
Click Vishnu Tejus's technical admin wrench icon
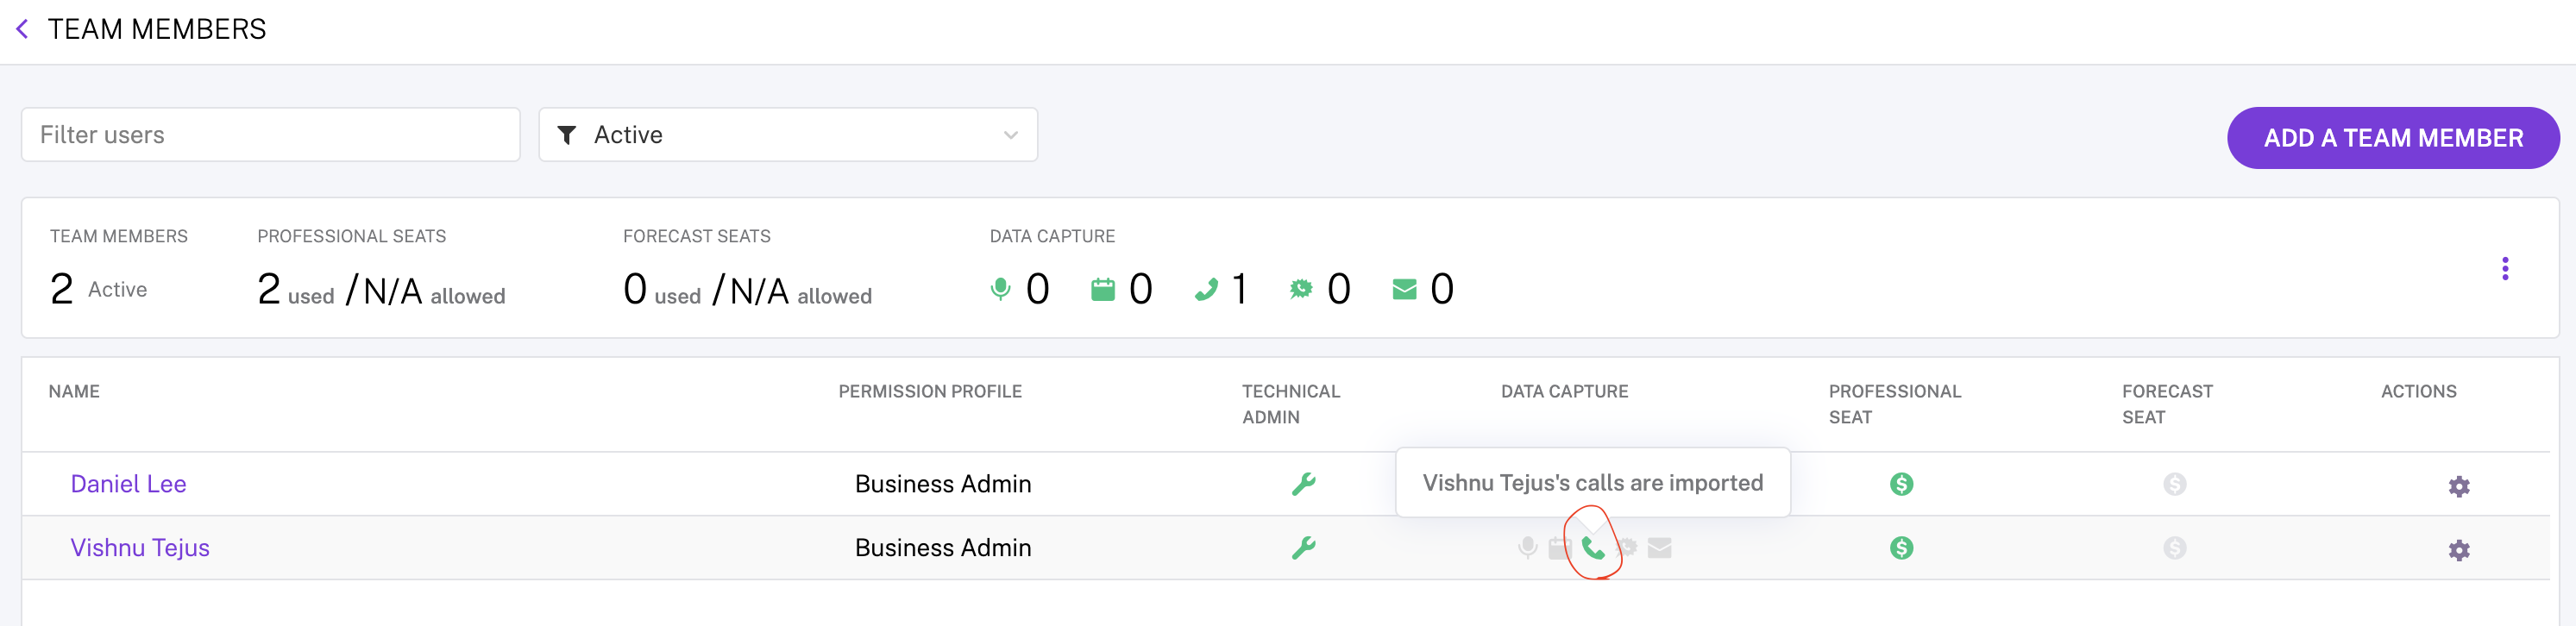(x=1303, y=548)
